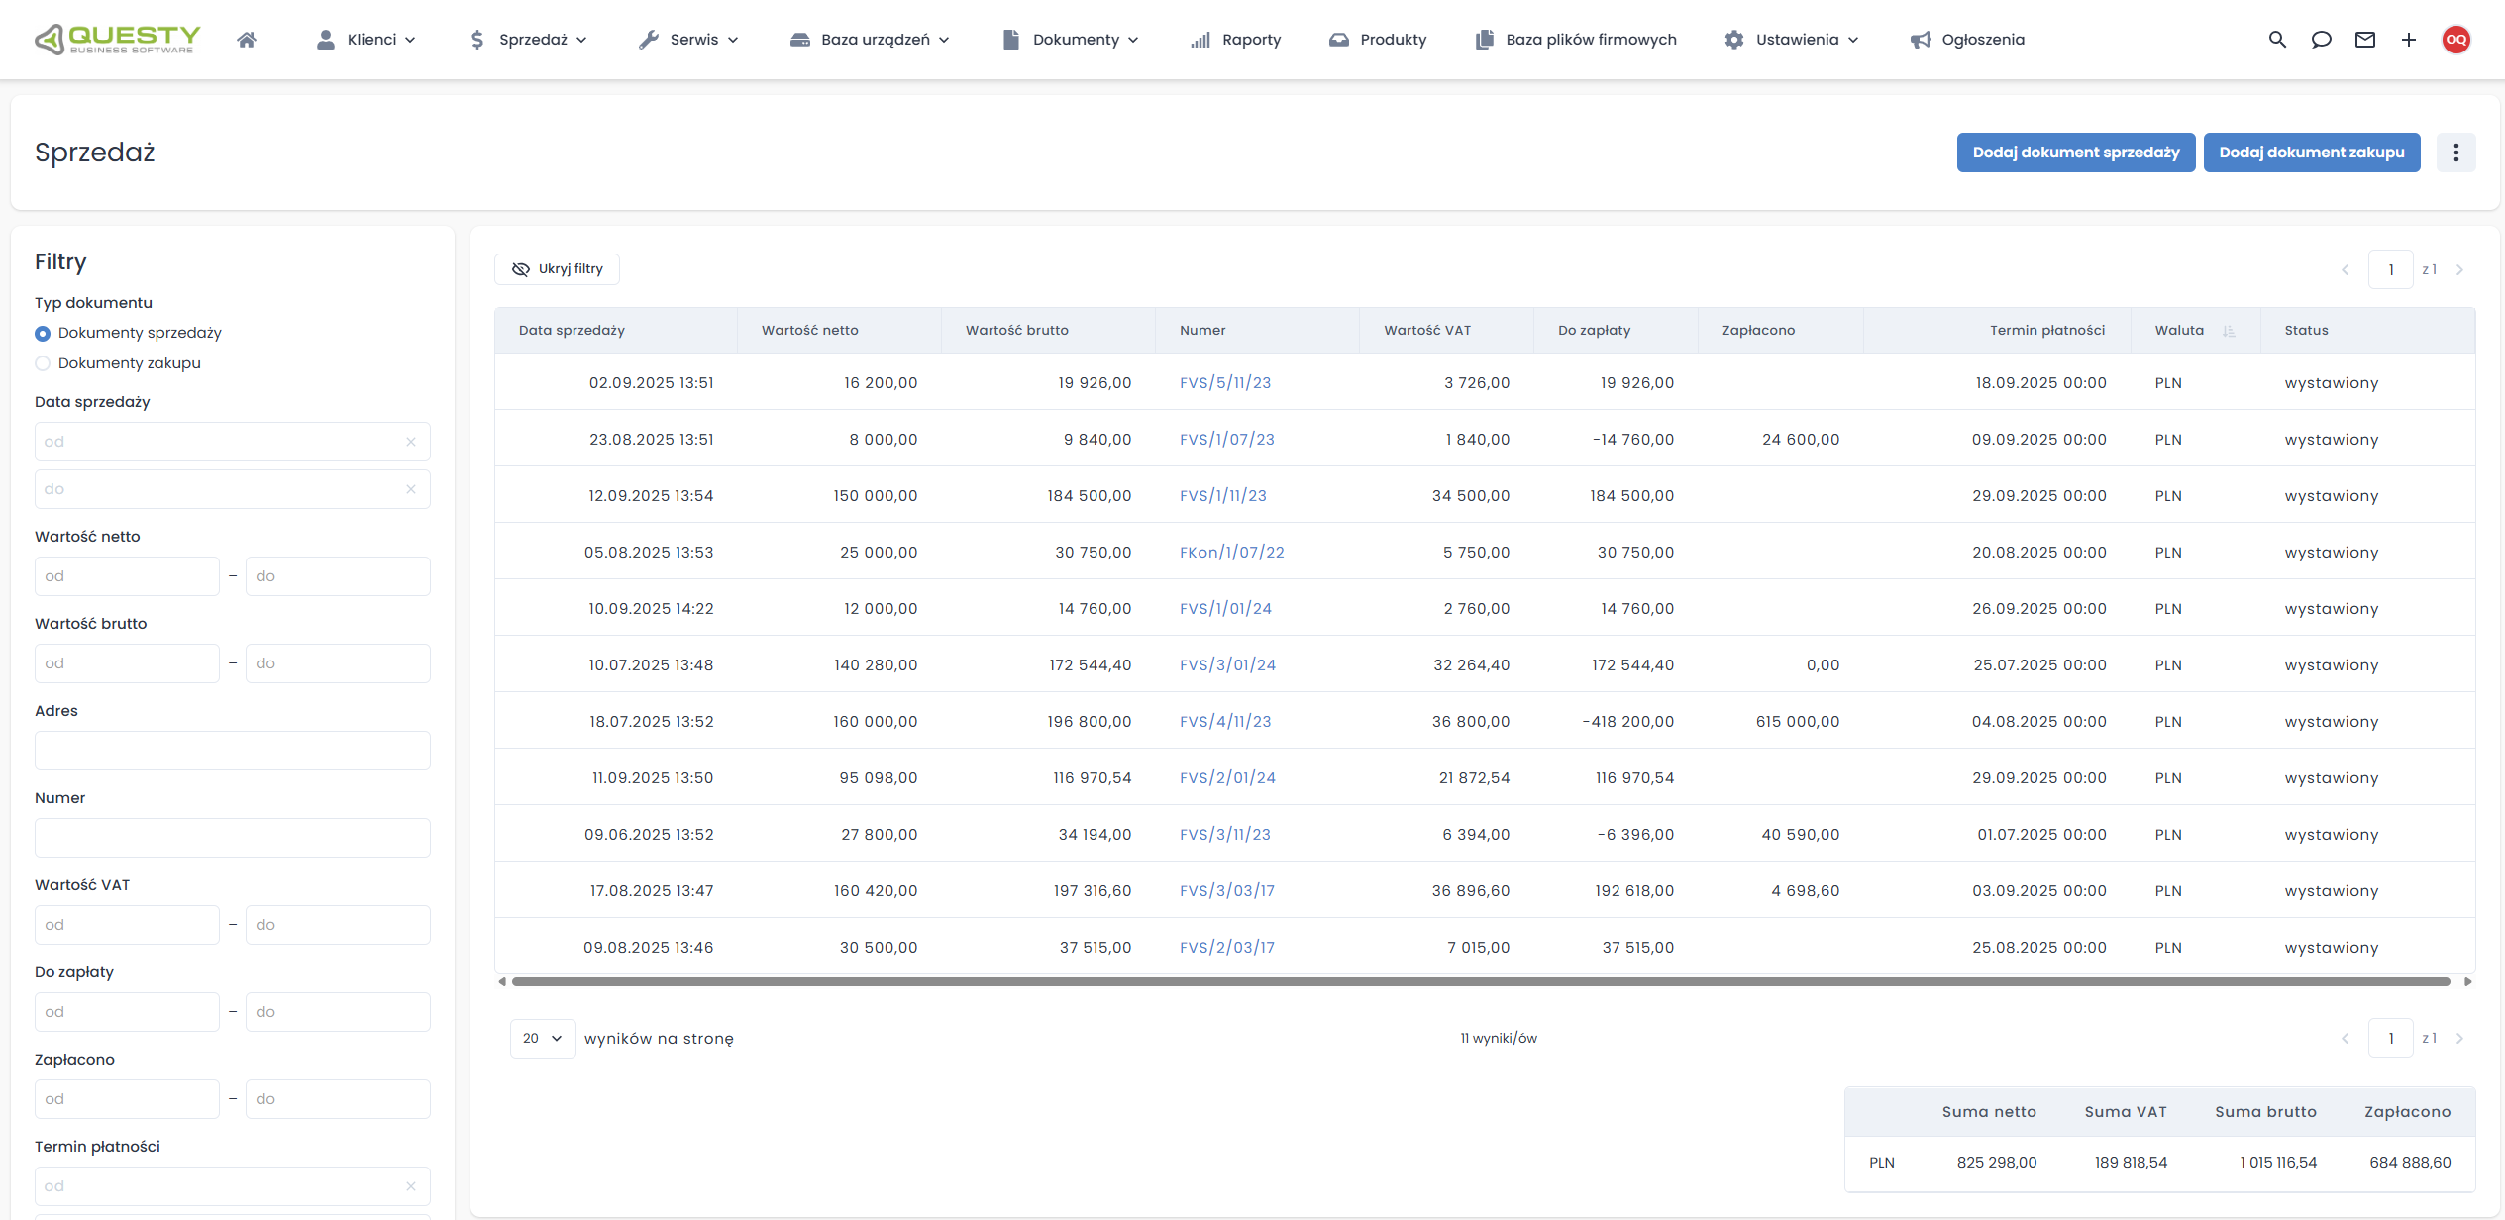Open search via magnifier icon
Screen dimensions: 2505x1220
pos(2277,40)
